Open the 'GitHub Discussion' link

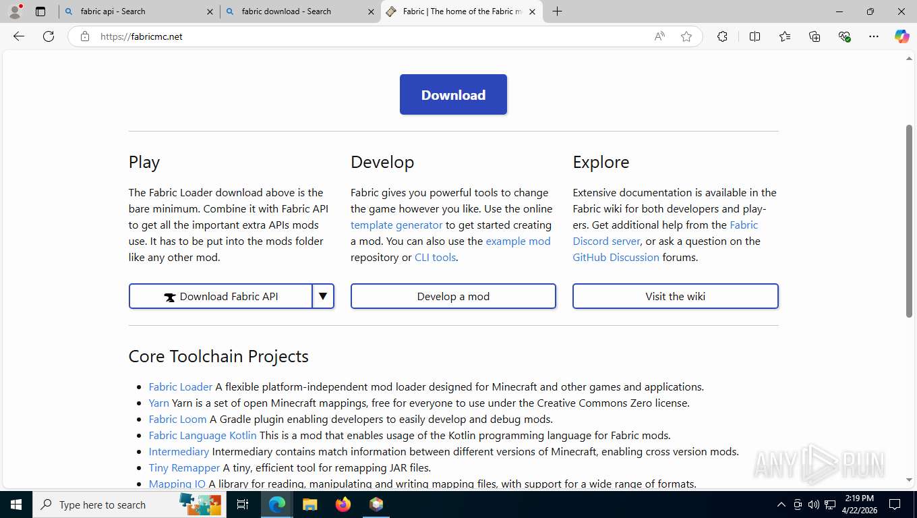click(x=616, y=258)
